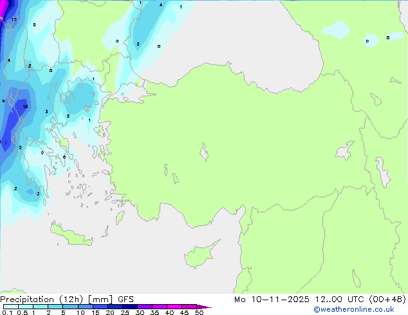Select the legend swatch between 0.5 and 1

point(26,307)
